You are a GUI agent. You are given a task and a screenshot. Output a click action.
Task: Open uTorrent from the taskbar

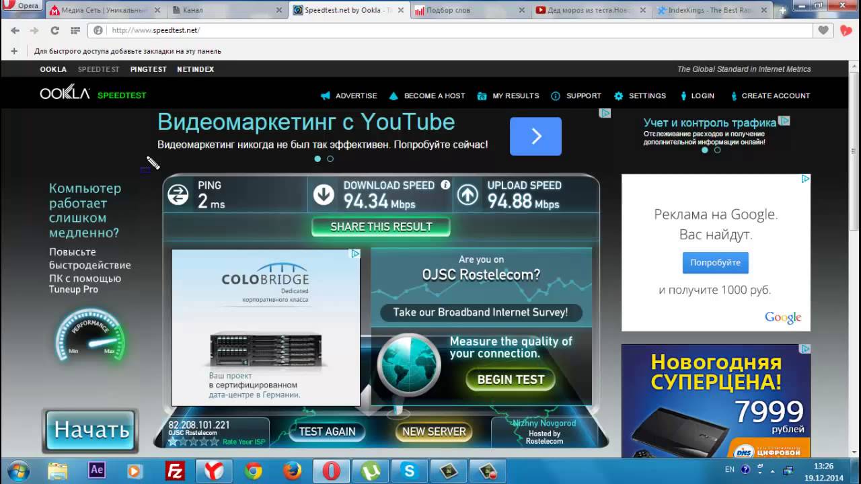[370, 471]
